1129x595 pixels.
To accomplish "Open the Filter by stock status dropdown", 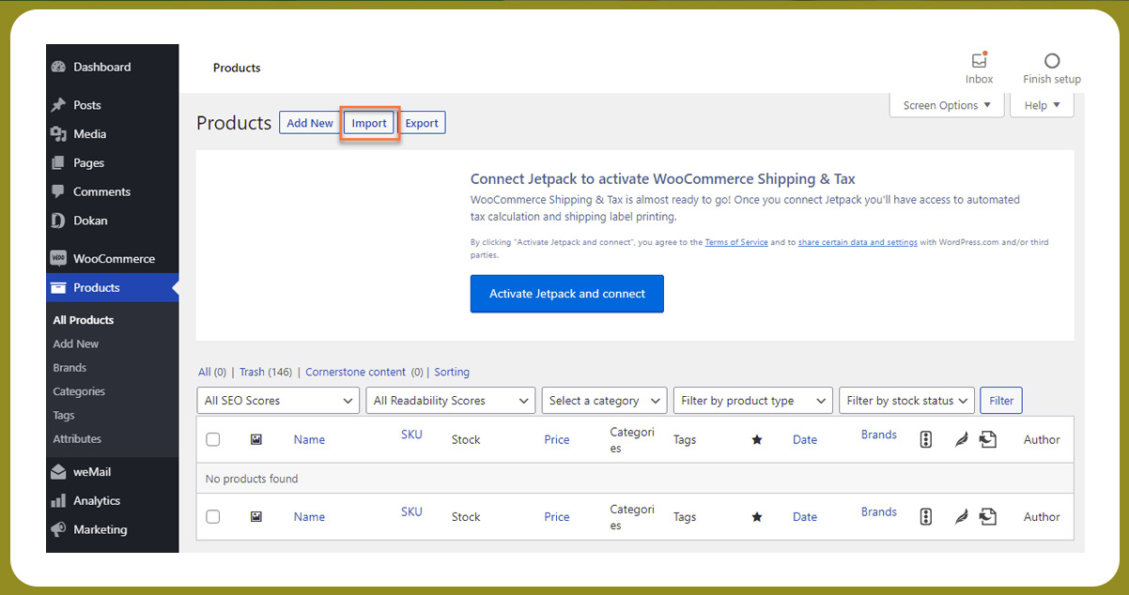I will click(906, 401).
